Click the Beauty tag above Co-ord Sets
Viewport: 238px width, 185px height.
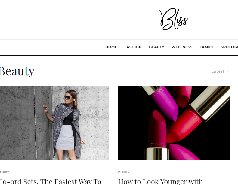coord(5,172)
